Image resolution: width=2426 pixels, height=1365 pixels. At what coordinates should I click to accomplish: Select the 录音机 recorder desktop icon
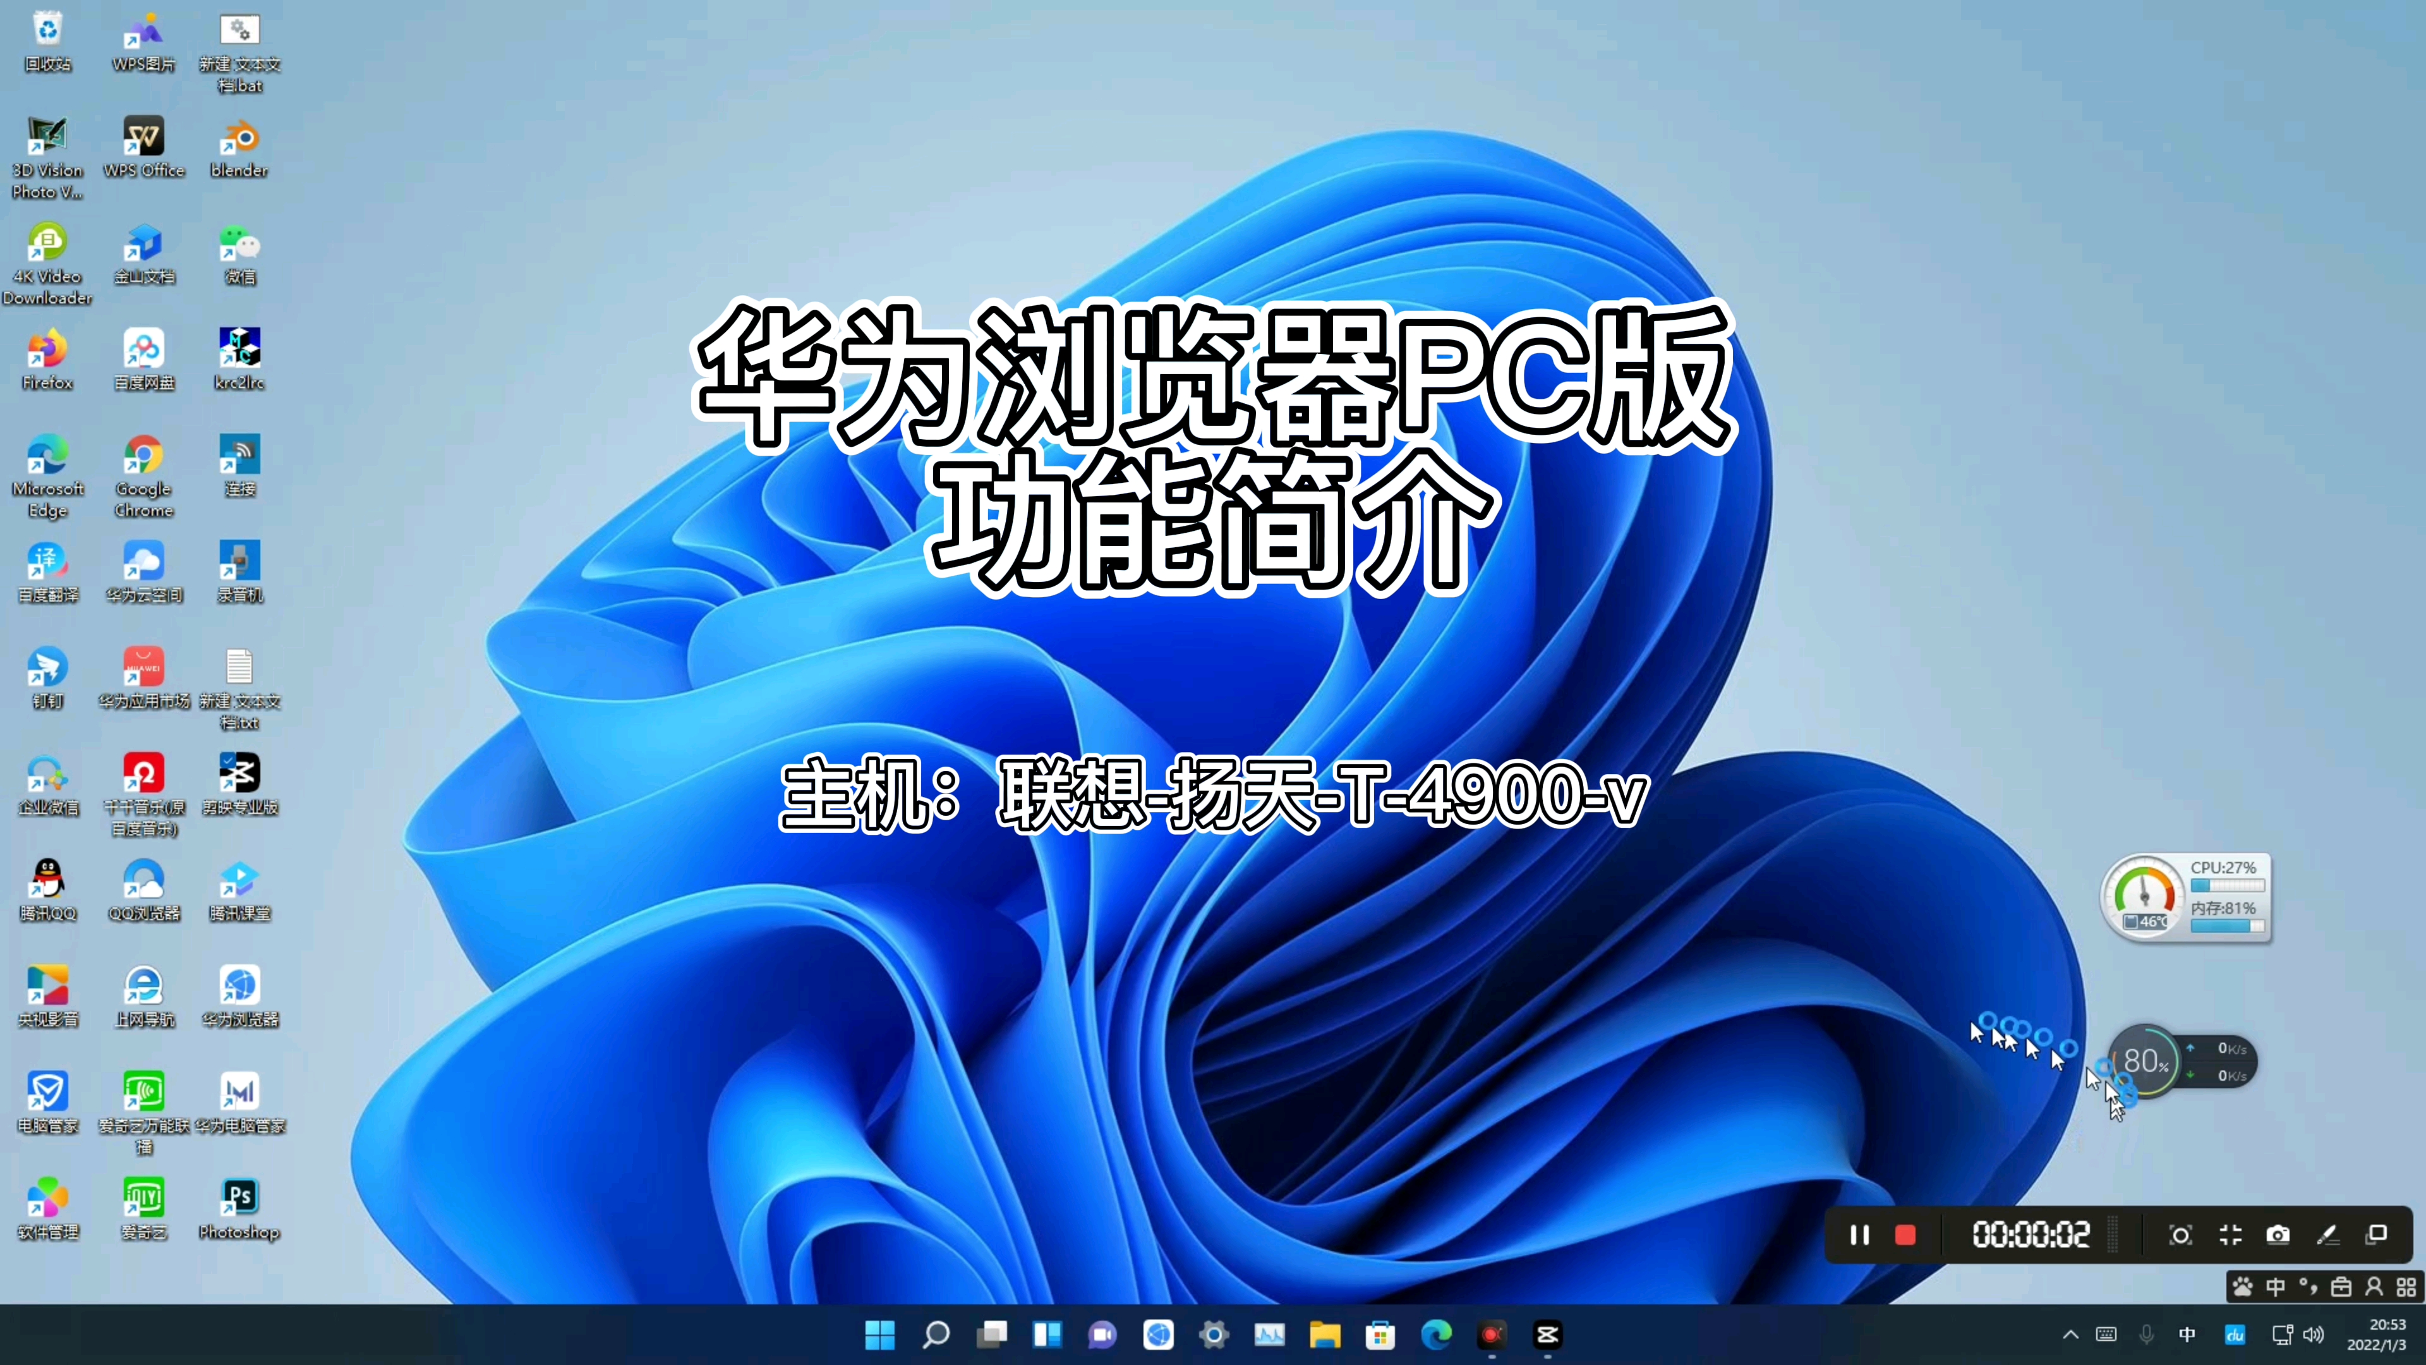tap(239, 572)
